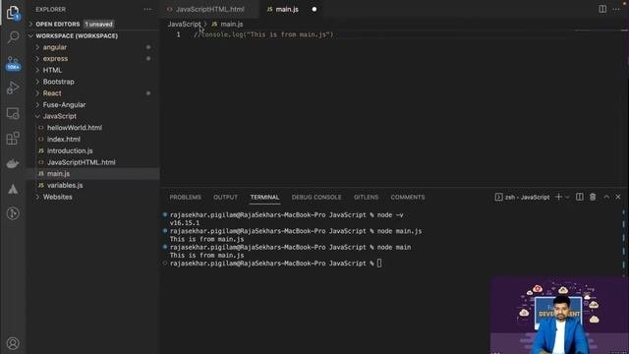This screenshot has width=629, height=354.
Task: Click terminal prompt input line with cursor
Action: pos(276,264)
